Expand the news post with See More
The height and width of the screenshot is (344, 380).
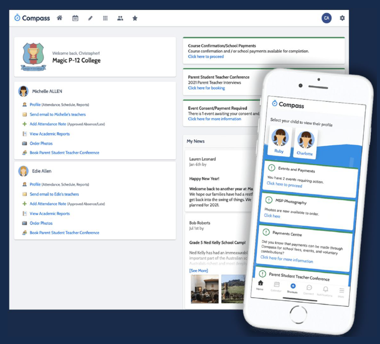tap(199, 271)
